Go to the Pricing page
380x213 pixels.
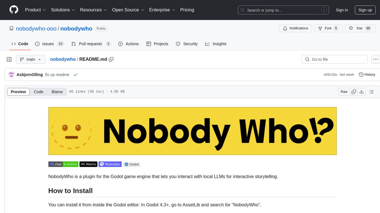click(x=187, y=10)
